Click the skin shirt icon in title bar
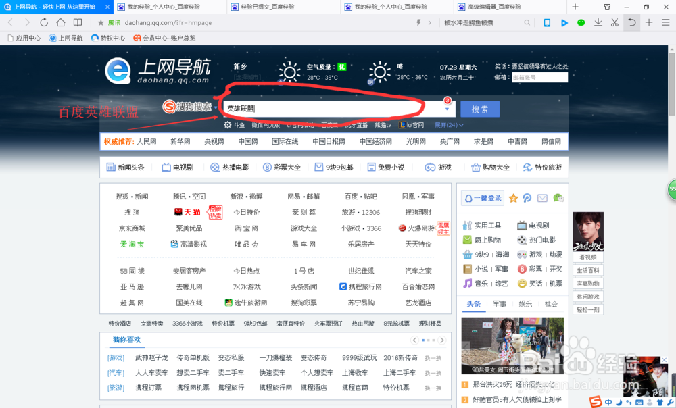Viewport: 676px width, 408px height. 607,7
